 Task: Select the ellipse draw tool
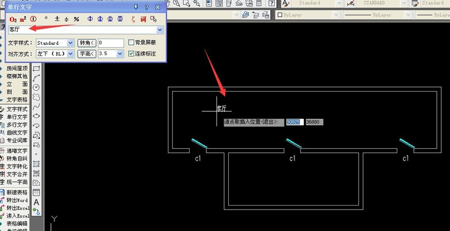(x=37, y=116)
